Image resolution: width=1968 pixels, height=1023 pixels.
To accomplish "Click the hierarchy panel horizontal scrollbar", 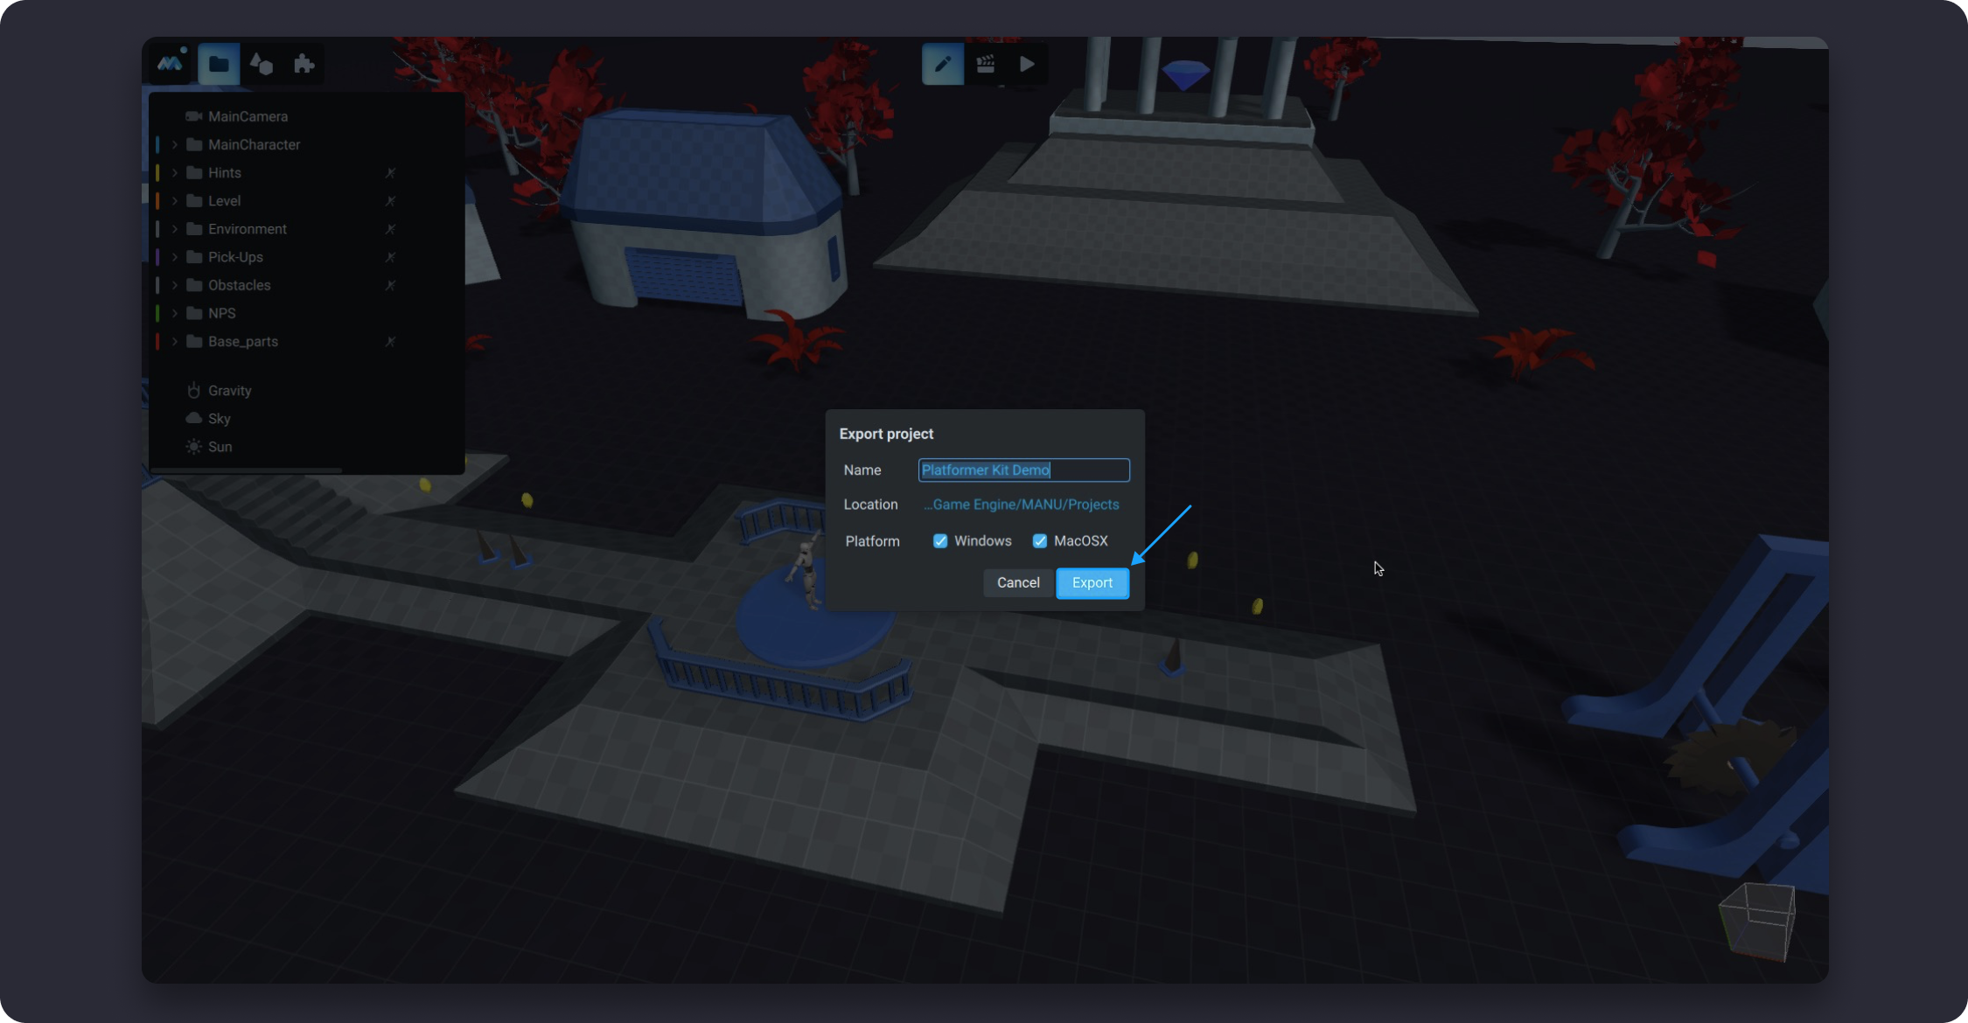I will 247,470.
